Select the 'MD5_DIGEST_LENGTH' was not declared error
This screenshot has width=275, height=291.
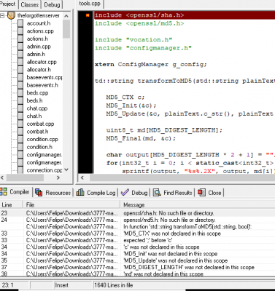tap(137, 268)
